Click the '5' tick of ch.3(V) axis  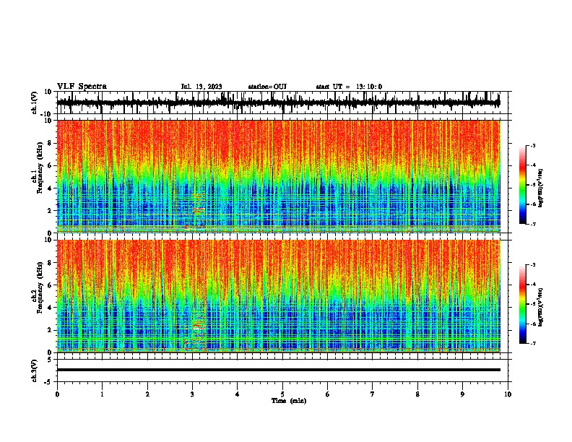point(50,360)
